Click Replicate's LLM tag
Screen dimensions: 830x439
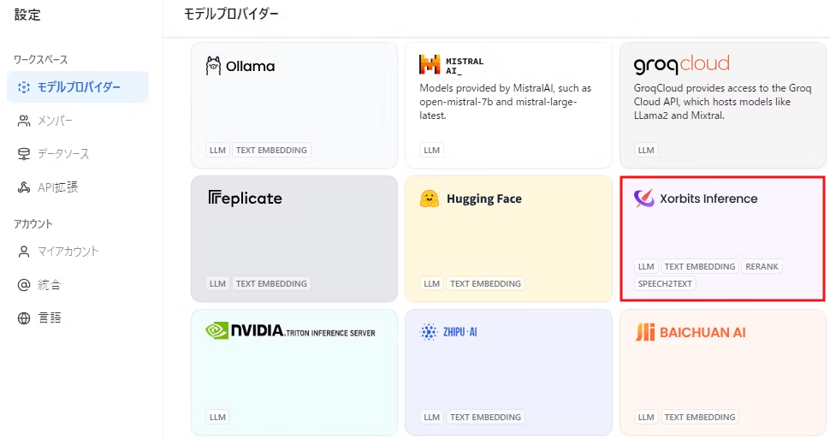point(217,284)
